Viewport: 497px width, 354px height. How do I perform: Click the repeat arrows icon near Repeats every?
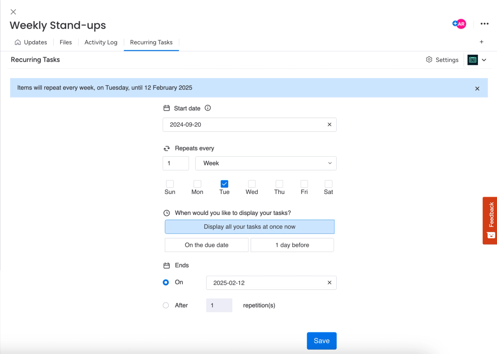(166, 148)
